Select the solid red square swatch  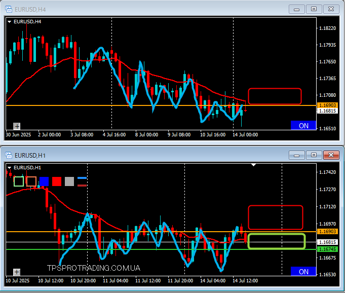coord(57,181)
